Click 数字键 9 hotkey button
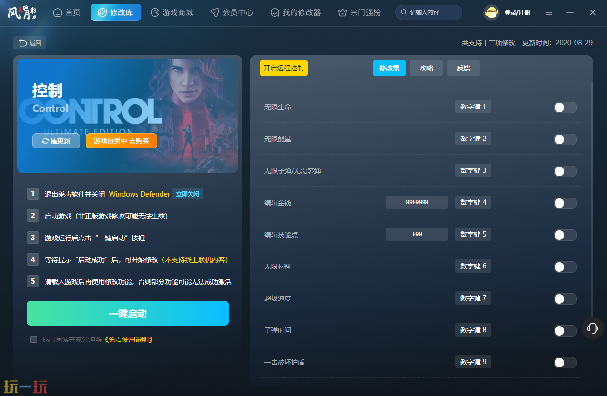607x396 pixels. click(x=473, y=362)
